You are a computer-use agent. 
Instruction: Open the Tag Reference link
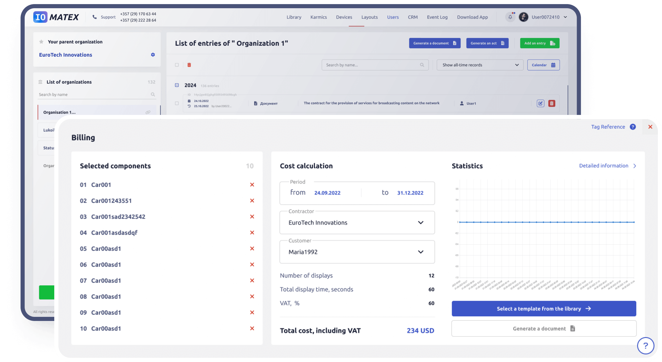pyautogui.click(x=608, y=127)
